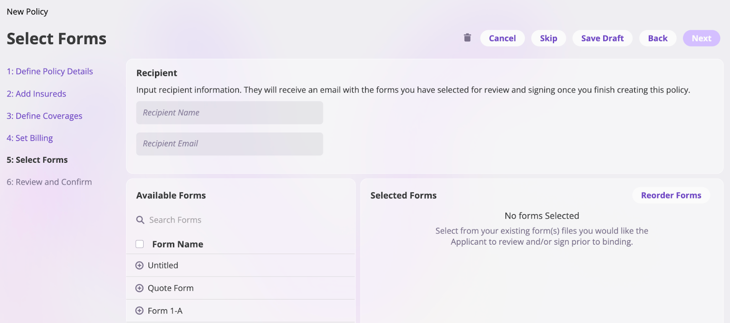Add Form 1-A via plus icon
The height and width of the screenshot is (323, 730).
click(140, 311)
